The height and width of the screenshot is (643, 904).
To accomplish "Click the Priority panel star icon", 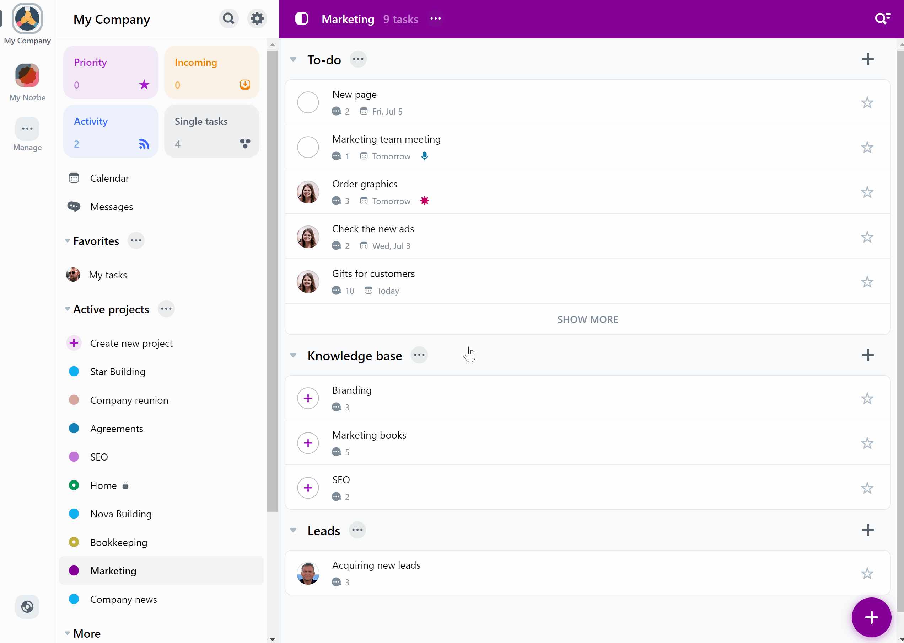I will coord(145,85).
